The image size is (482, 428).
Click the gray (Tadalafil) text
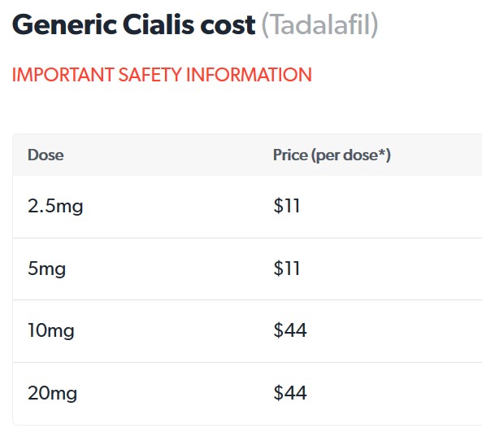click(x=319, y=25)
